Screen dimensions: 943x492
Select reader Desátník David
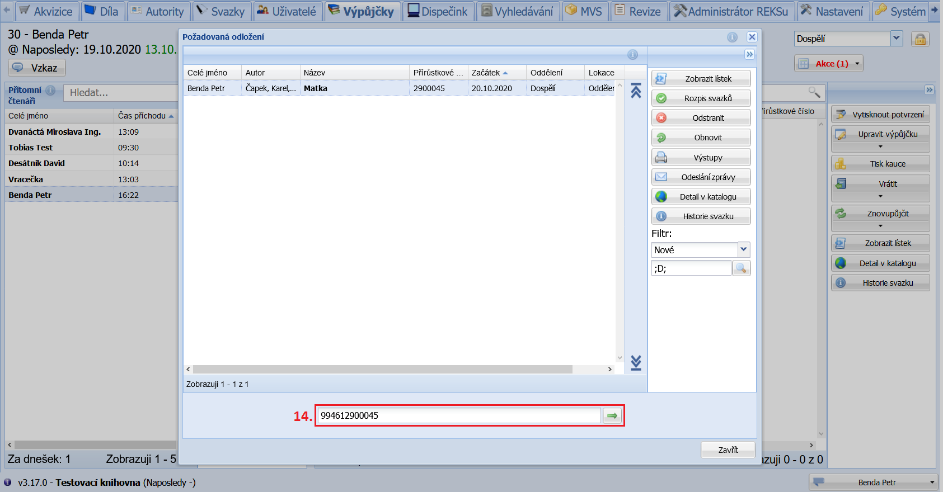[x=91, y=163]
